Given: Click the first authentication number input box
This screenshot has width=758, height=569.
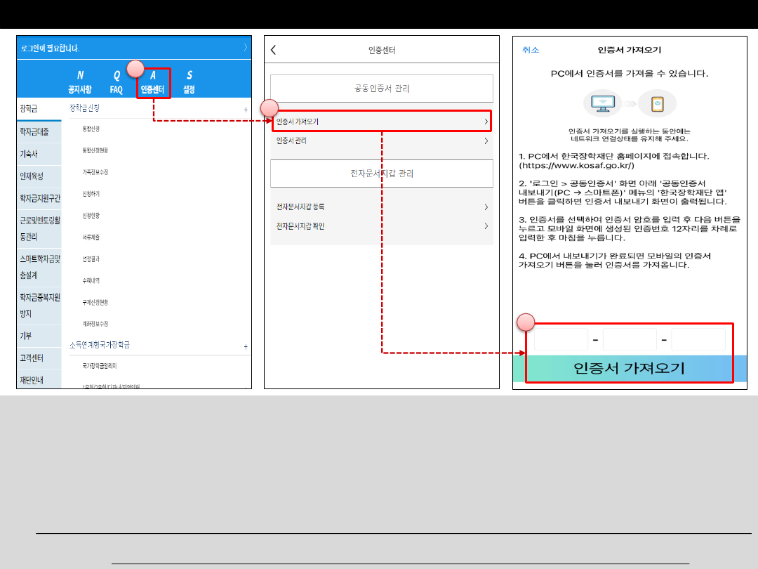Looking at the screenshot, I should coord(561,340).
